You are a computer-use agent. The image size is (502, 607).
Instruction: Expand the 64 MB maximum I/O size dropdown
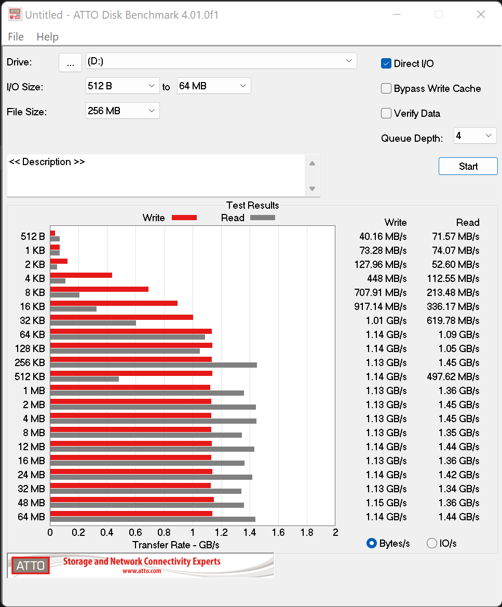214,86
